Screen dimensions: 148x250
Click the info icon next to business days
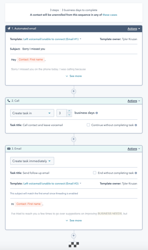97,113
